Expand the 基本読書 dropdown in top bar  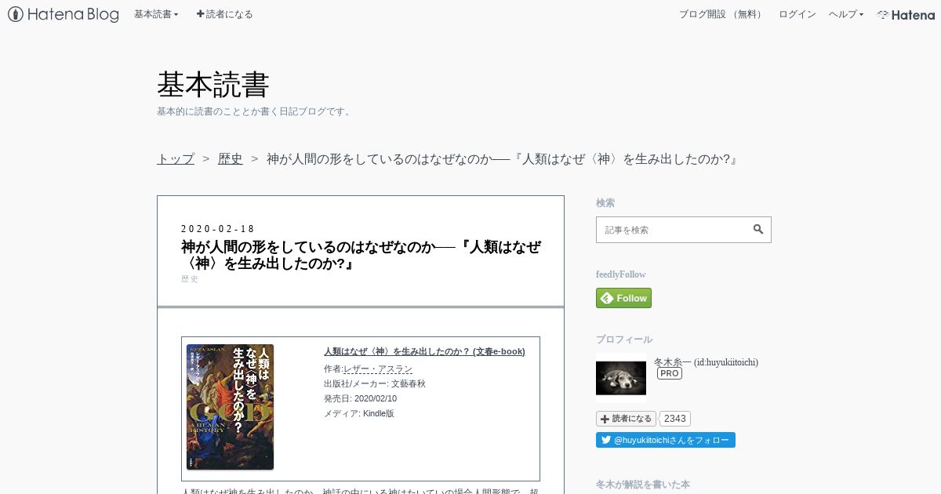pos(156,14)
